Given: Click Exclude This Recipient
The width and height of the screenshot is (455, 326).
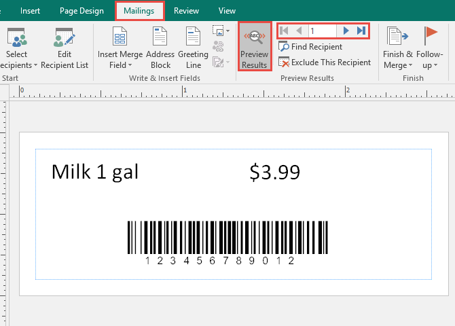Looking at the screenshot, I should coord(325,62).
